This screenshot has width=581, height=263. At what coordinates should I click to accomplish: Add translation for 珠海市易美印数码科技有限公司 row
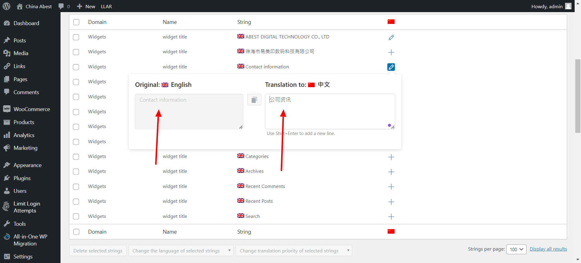[391, 52]
